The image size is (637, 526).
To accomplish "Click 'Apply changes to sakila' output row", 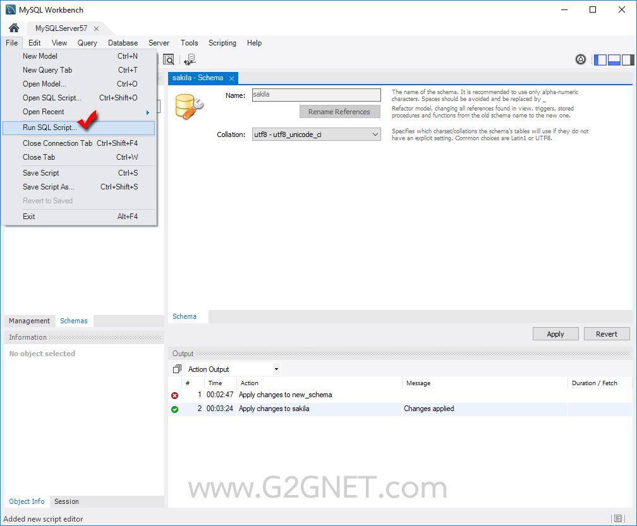I will point(401,409).
